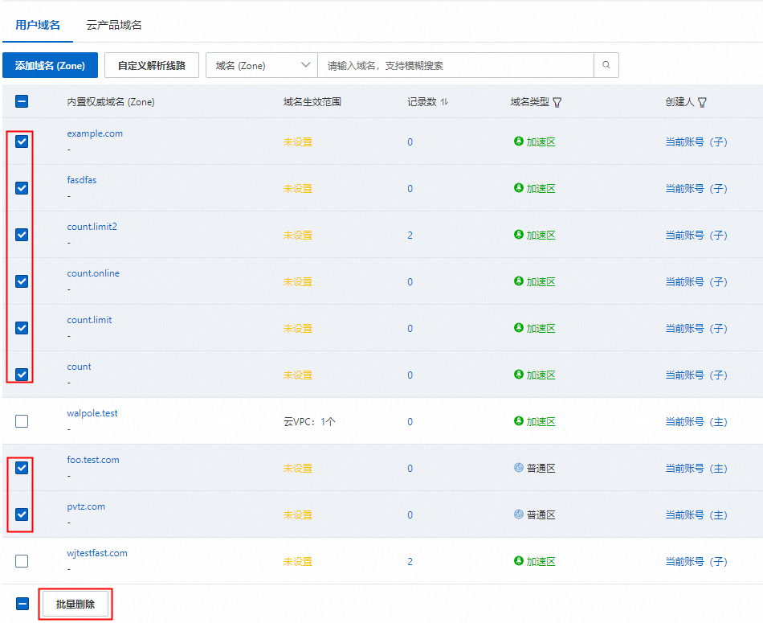763x623 pixels.
Task: Click record count 0 for count.online
Action: [410, 282]
